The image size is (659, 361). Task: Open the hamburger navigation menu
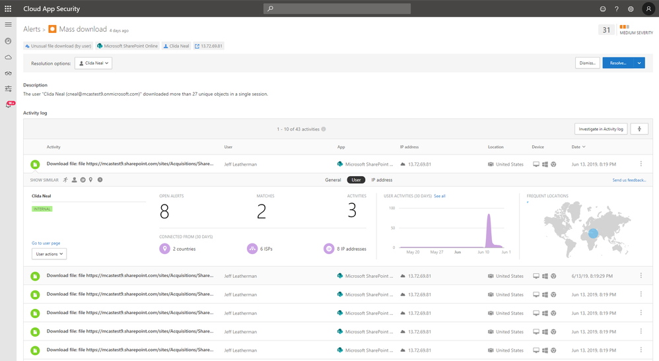coord(8,24)
